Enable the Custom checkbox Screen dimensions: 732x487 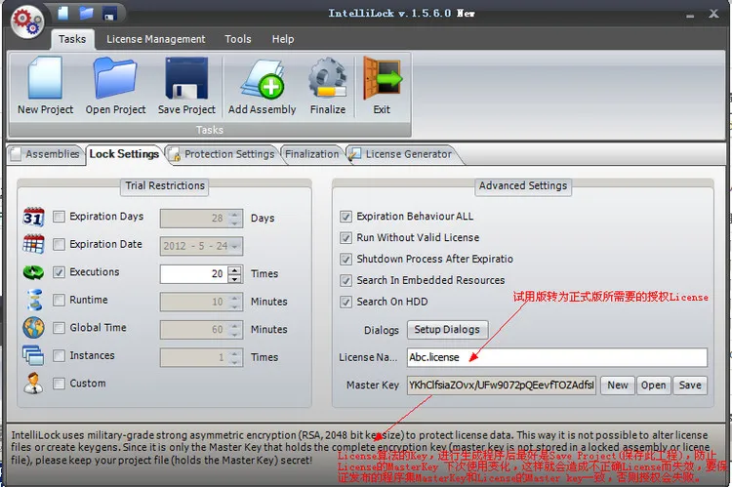coord(59,384)
